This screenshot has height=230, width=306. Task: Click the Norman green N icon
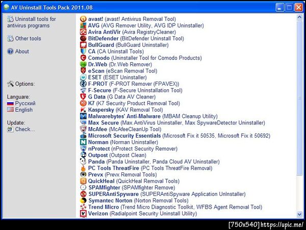[83, 142]
